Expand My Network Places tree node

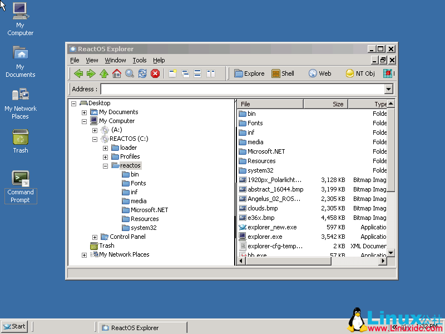pyautogui.click(x=85, y=255)
